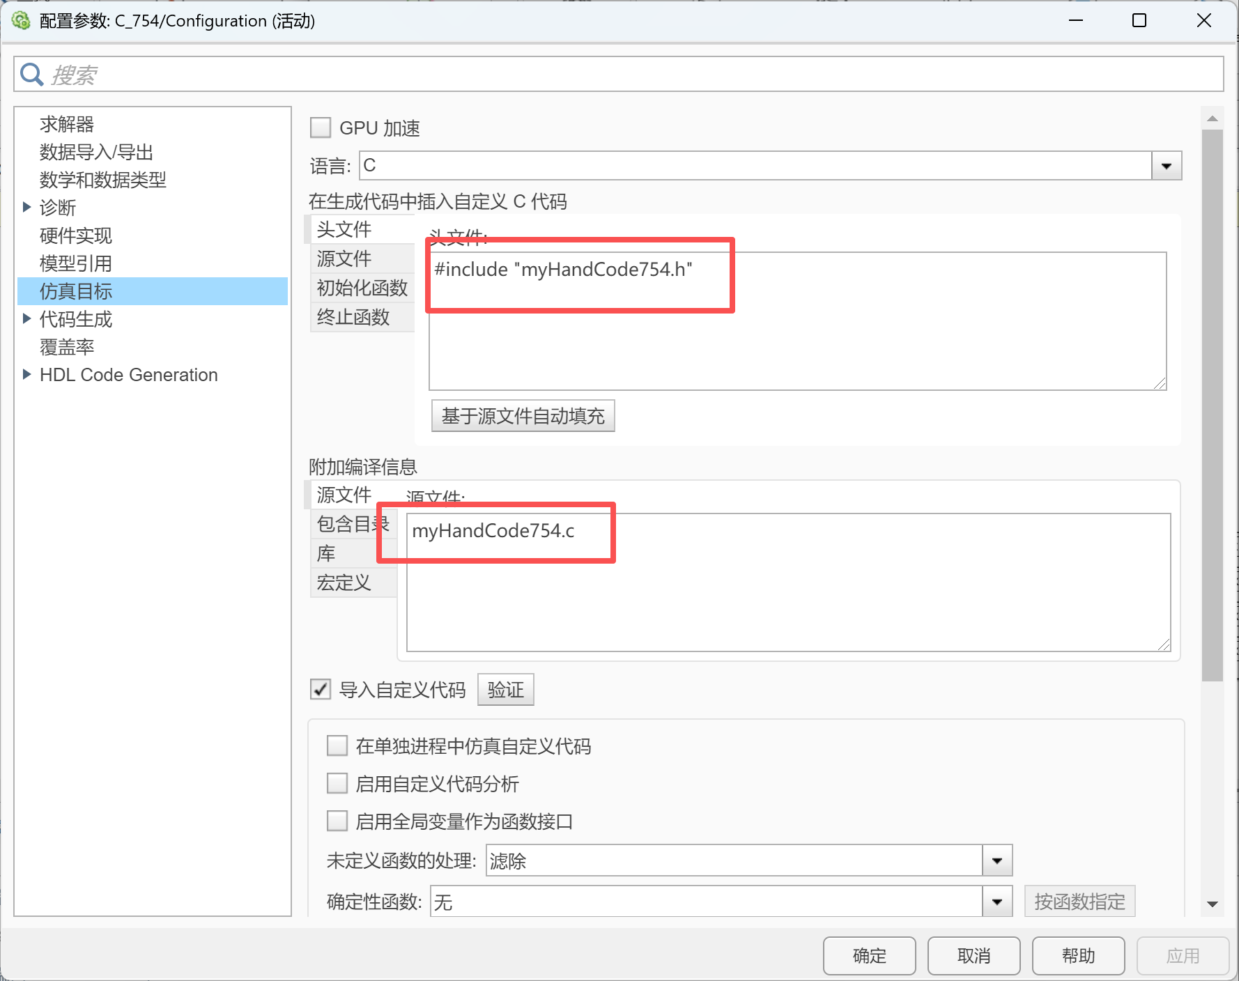The width and height of the screenshot is (1239, 981).
Task: Click the 验证 button
Action: click(506, 689)
